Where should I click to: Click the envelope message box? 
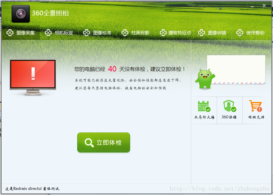tap(236, 70)
